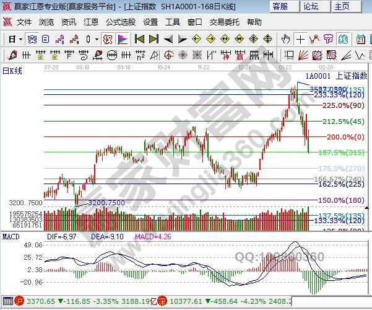Open the 交易委托 menu

pos(223,22)
